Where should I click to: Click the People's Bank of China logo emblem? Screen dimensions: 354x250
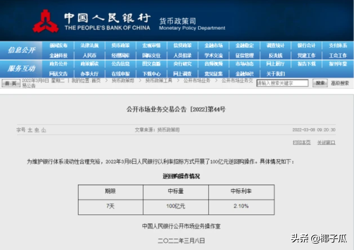pos(45,22)
